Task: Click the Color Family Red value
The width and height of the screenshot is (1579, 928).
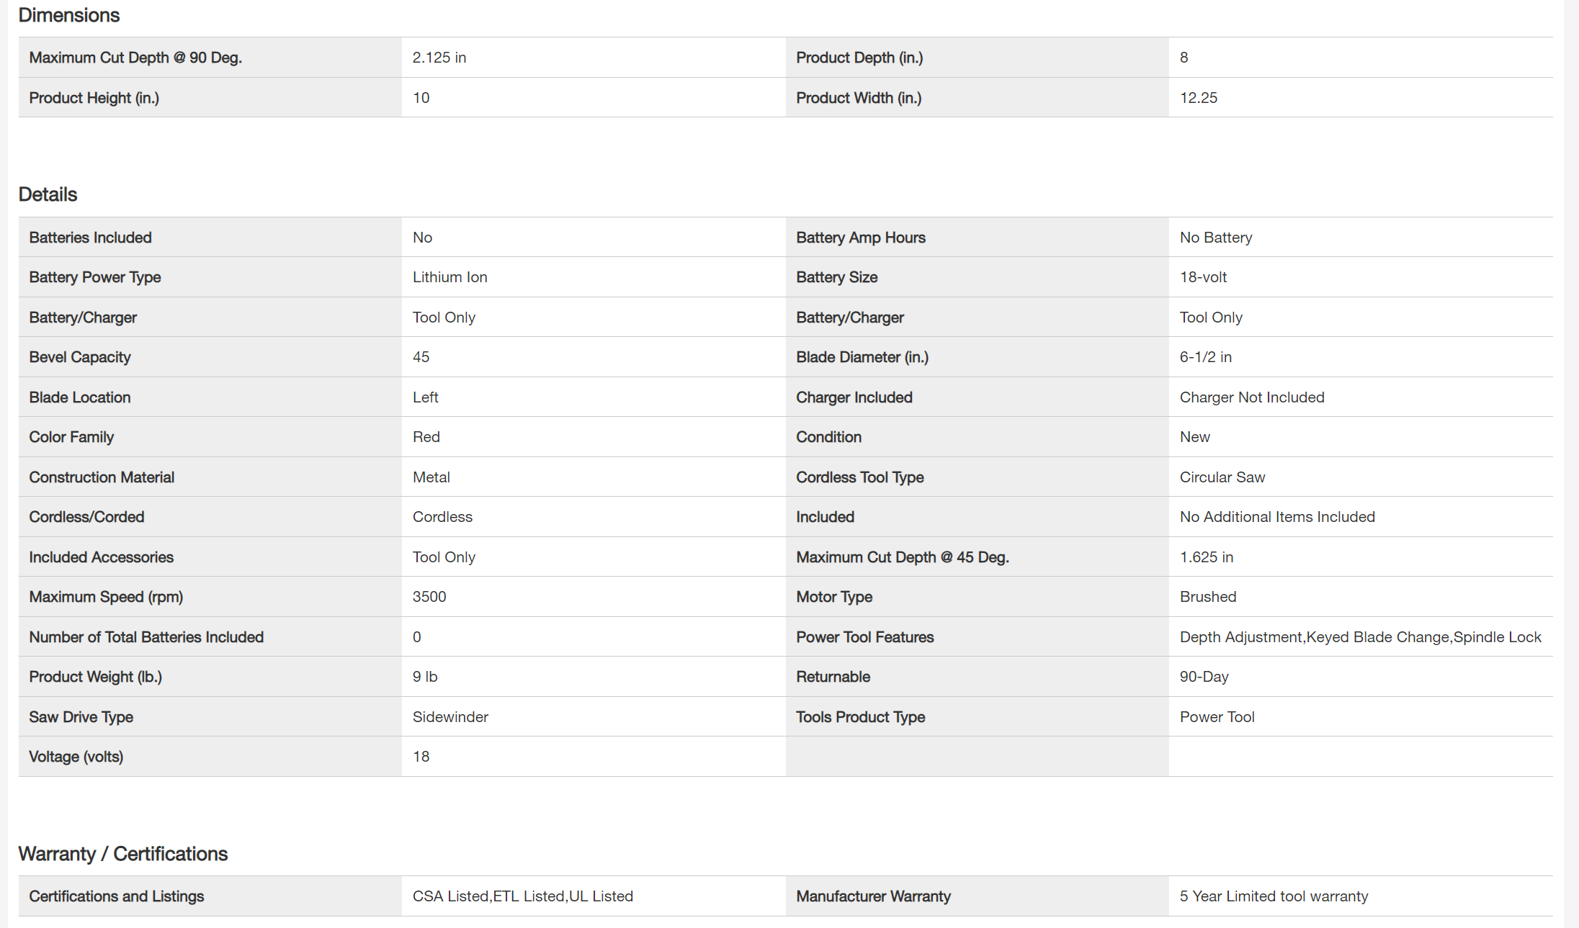Action: [x=426, y=437]
